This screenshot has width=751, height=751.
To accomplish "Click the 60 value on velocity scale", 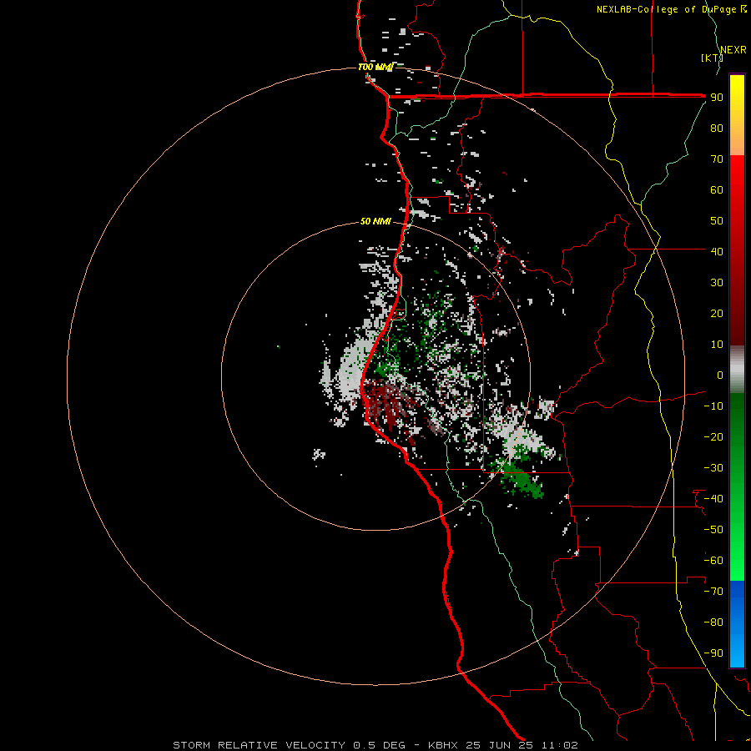I will point(717,190).
